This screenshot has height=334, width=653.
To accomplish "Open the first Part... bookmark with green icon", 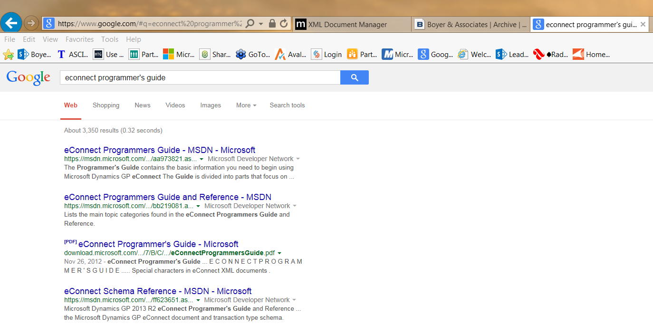I will tap(144, 55).
